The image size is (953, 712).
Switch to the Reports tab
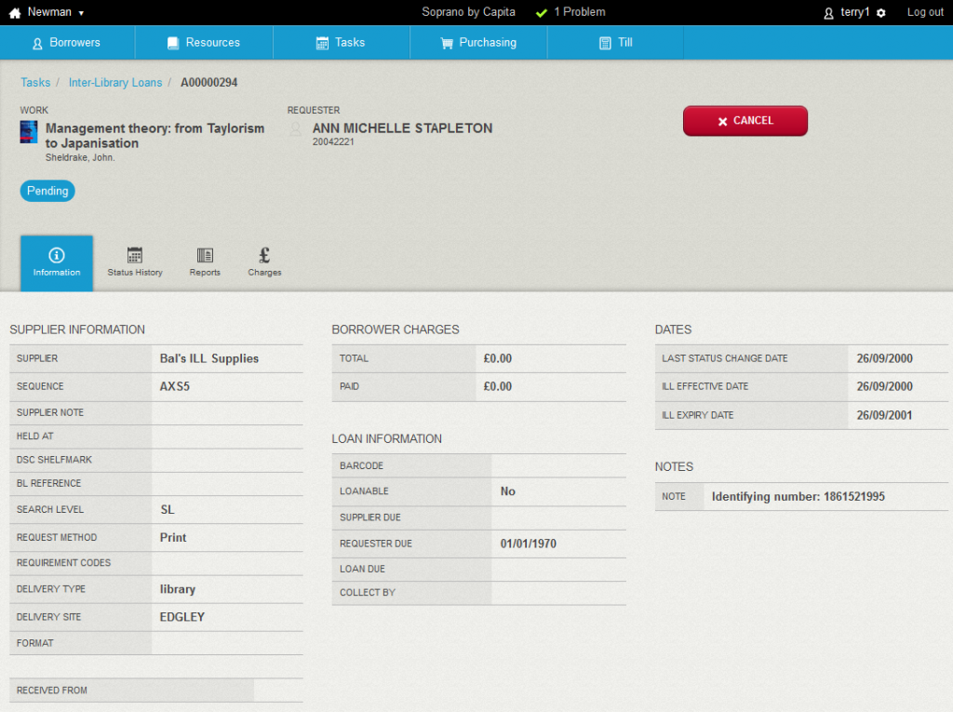205,262
